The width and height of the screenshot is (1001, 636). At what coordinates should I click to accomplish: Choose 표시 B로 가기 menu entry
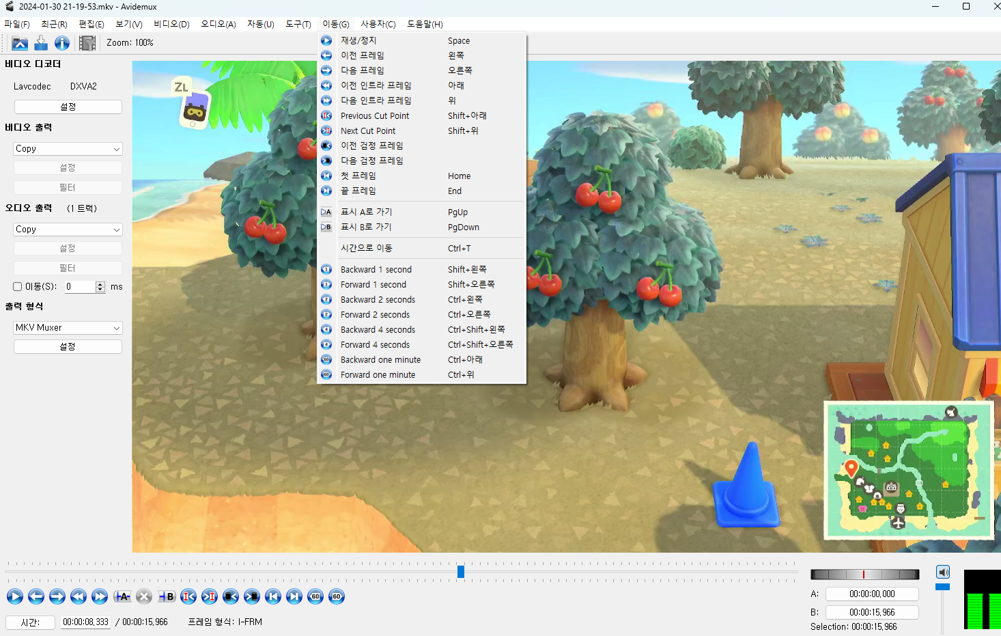pos(422,227)
